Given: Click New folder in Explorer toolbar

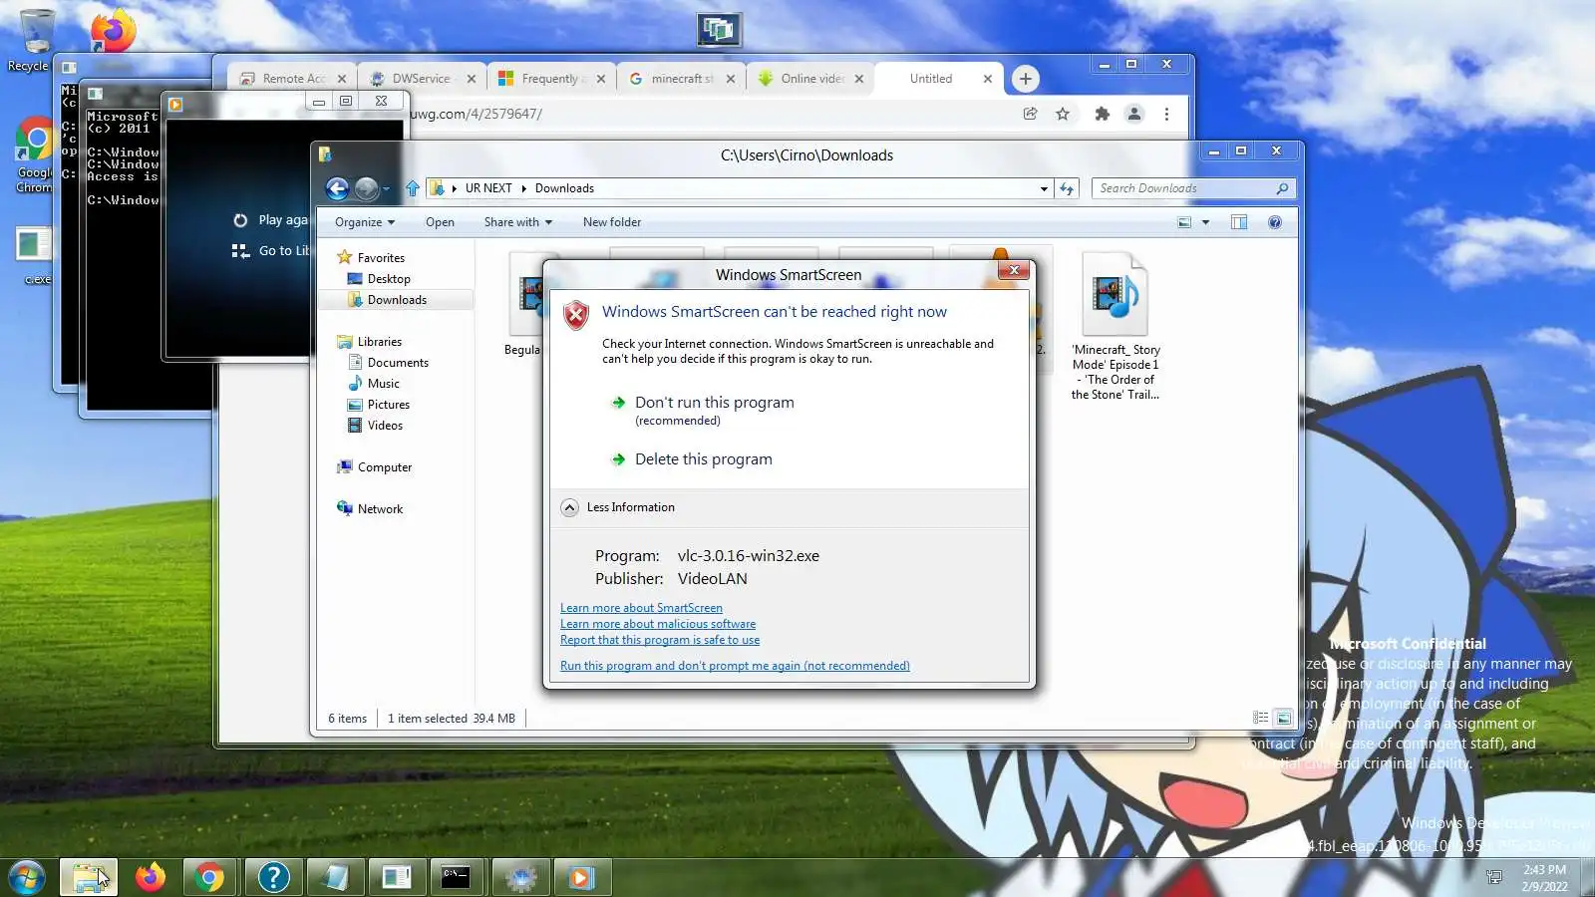Looking at the screenshot, I should click(612, 222).
